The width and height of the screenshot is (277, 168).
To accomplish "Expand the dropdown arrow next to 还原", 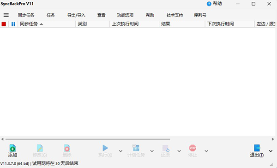I will pos(179,151).
